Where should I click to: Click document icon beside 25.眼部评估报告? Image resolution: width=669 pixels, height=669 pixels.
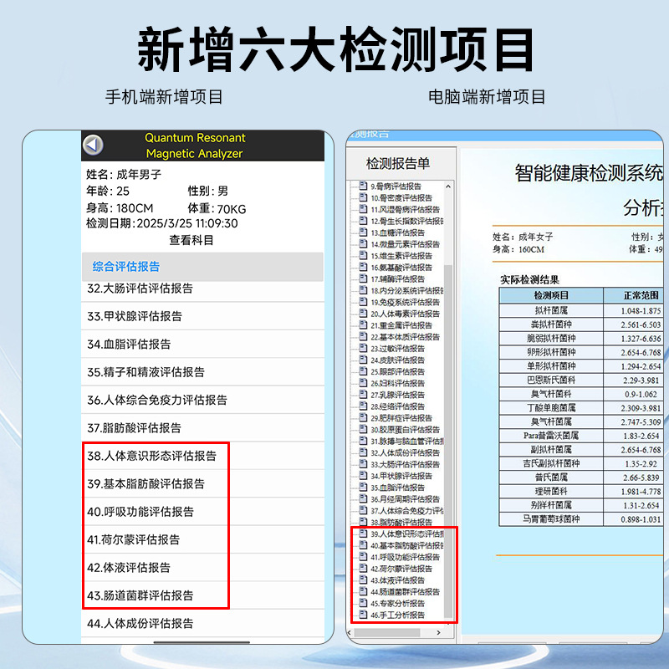(x=363, y=371)
